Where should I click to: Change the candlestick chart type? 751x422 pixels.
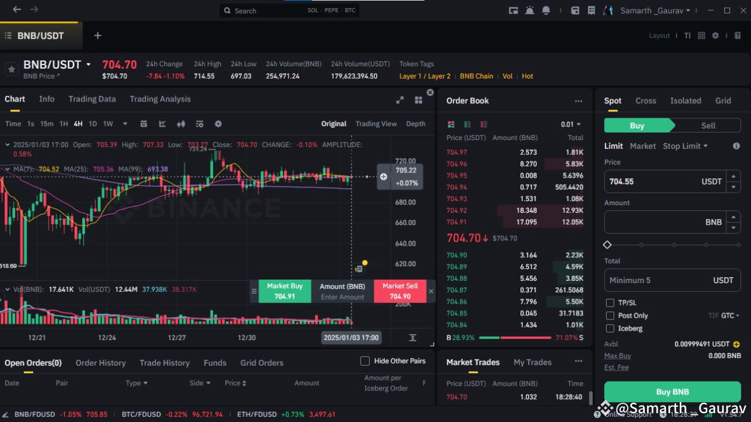pyautogui.click(x=181, y=124)
